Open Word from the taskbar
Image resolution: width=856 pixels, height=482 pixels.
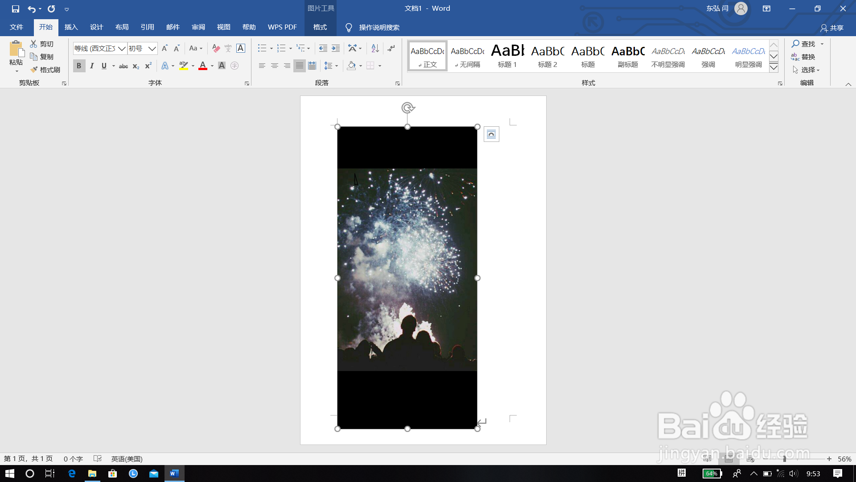tap(174, 474)
